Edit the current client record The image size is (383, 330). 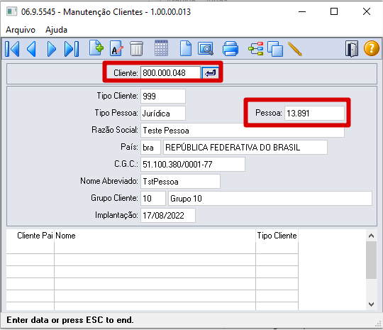(116, 48)
